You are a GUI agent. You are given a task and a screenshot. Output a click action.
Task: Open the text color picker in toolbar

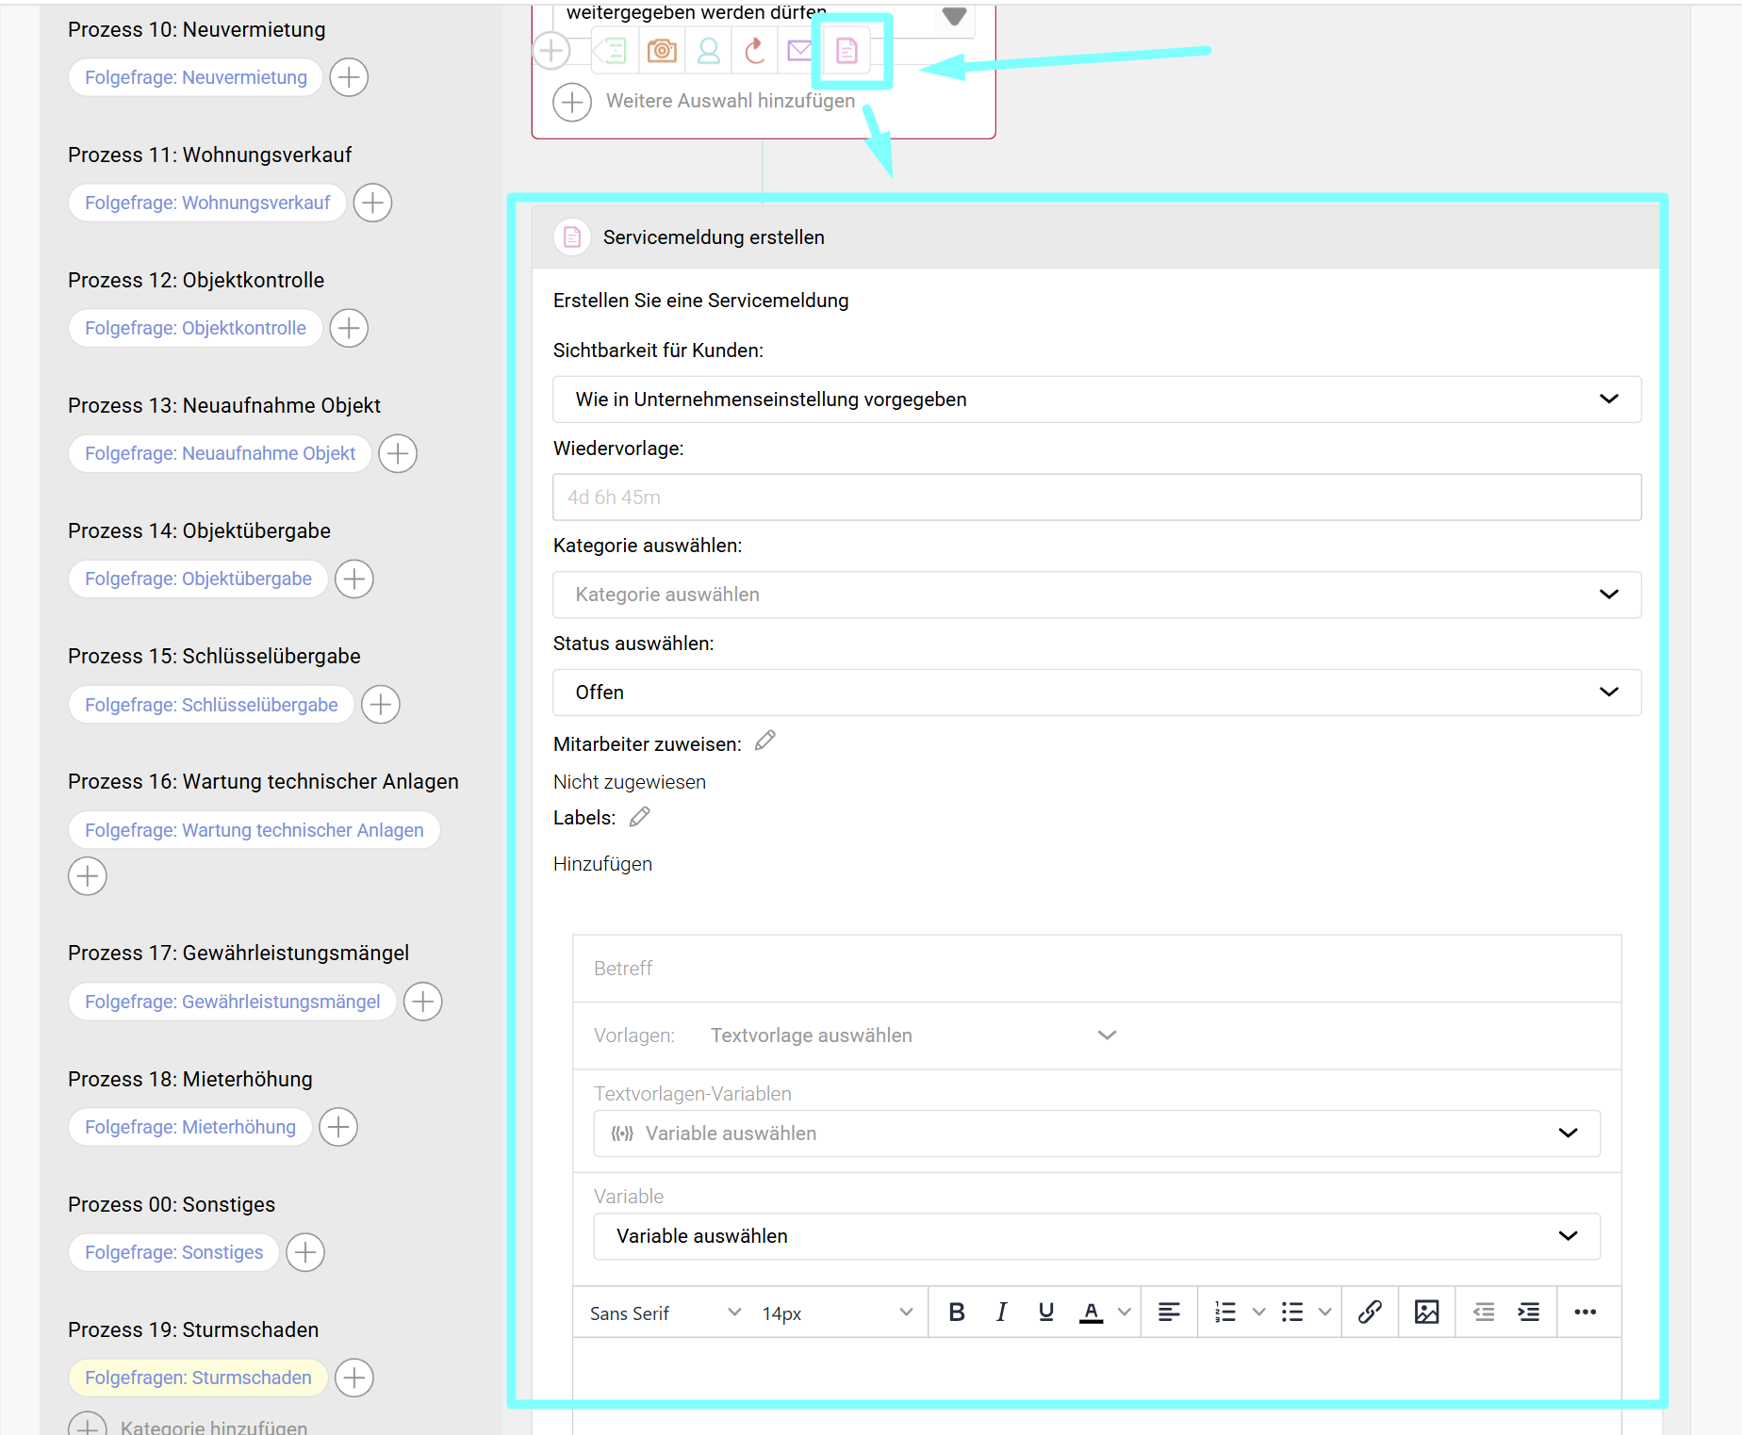1124,1312
